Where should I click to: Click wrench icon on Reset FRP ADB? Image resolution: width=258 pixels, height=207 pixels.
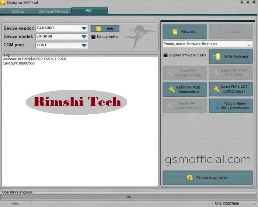[x=172, y=89]
